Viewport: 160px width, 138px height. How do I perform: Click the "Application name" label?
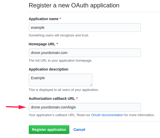click(43, 19)
